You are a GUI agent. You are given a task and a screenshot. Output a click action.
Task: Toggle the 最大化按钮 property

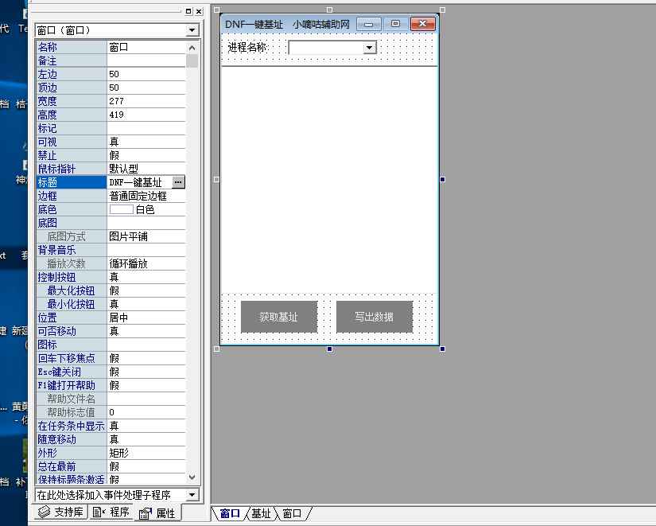click(143, 290)
